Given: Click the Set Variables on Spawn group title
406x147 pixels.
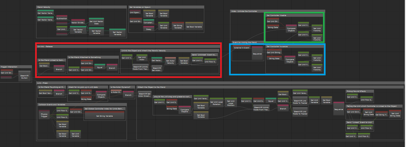Looking at the screenshot, I should 140,7.
